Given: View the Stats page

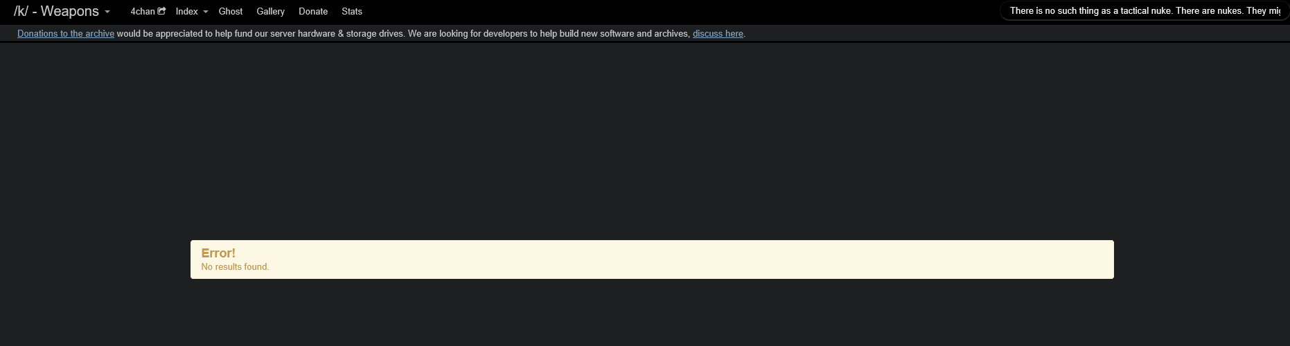Looking at the screenshot, I should (352, 11).
